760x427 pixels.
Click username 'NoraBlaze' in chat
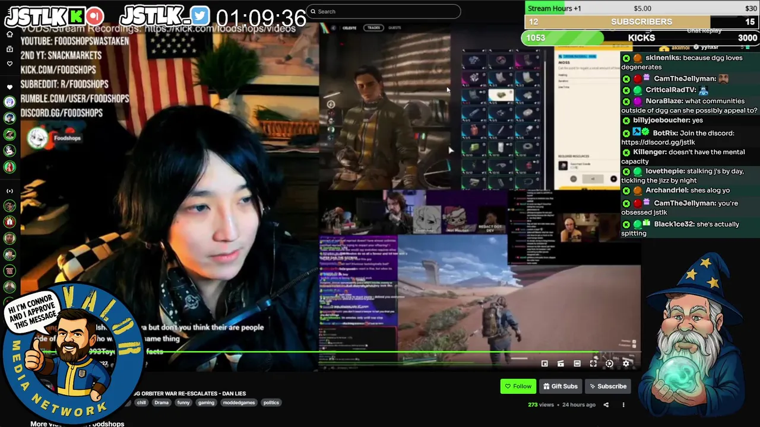point(664,101)
